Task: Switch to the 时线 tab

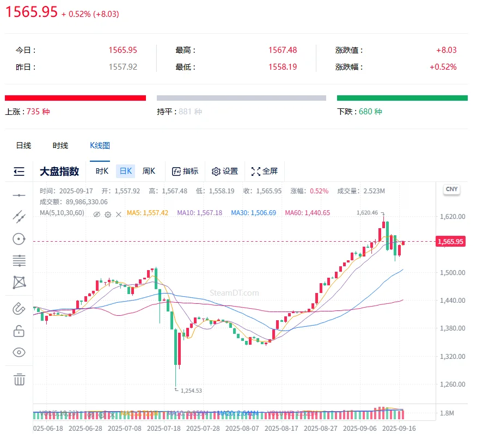Action: coord(60,145)
